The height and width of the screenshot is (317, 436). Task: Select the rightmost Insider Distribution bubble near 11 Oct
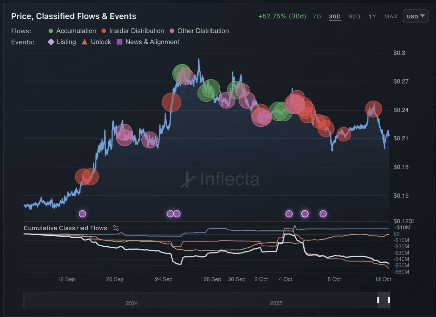pos(374,109)
